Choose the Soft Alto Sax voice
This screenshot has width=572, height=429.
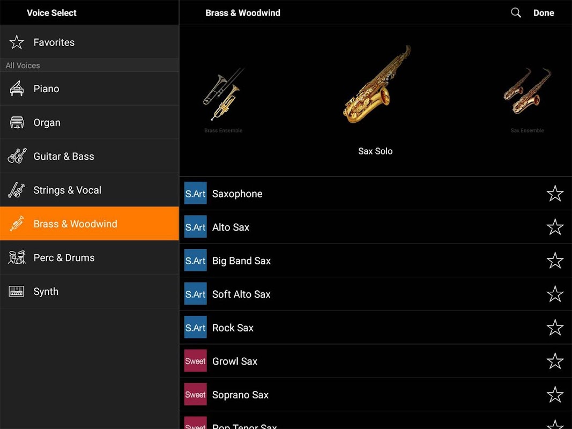[241, 294]
